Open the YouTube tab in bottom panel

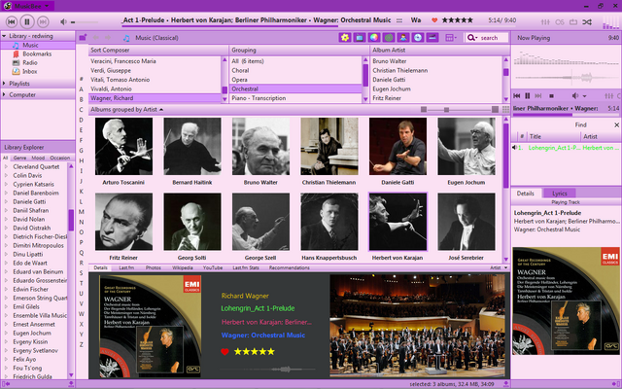(x=213, y=268)
